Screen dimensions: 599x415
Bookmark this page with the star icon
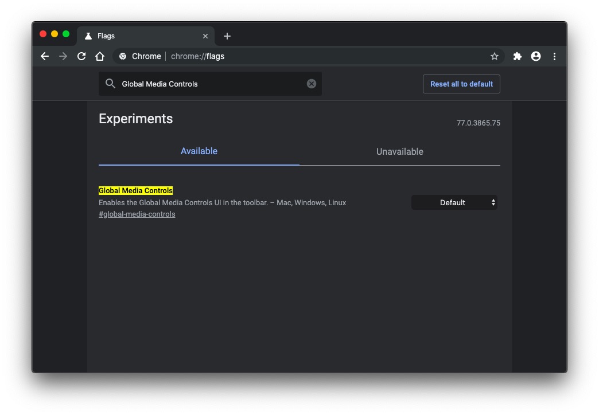(494, 56)
